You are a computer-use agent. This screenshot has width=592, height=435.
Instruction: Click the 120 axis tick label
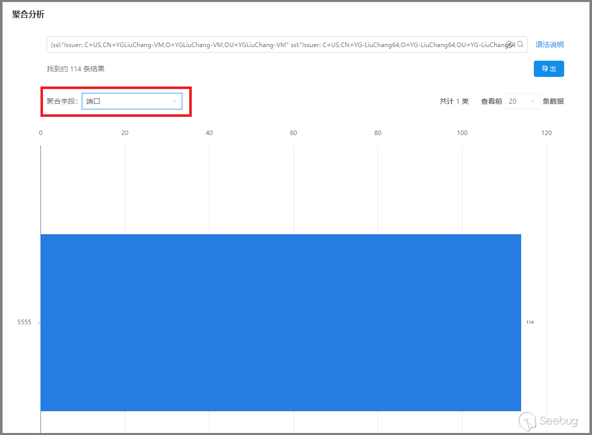(546, 133)
